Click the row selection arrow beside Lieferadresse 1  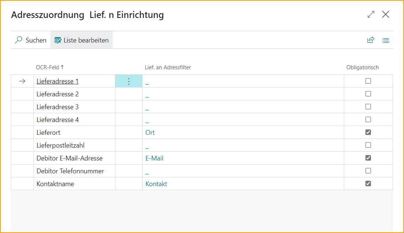[x=22, y=81]
